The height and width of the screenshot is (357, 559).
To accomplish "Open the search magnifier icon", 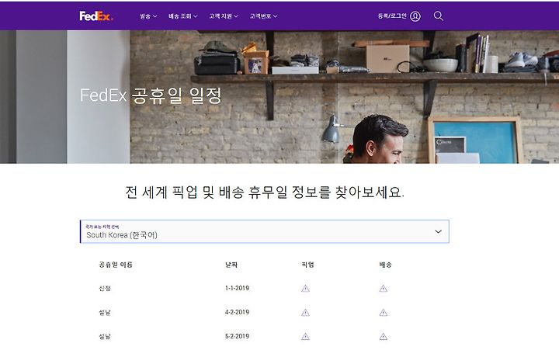I will pos(438,16).
